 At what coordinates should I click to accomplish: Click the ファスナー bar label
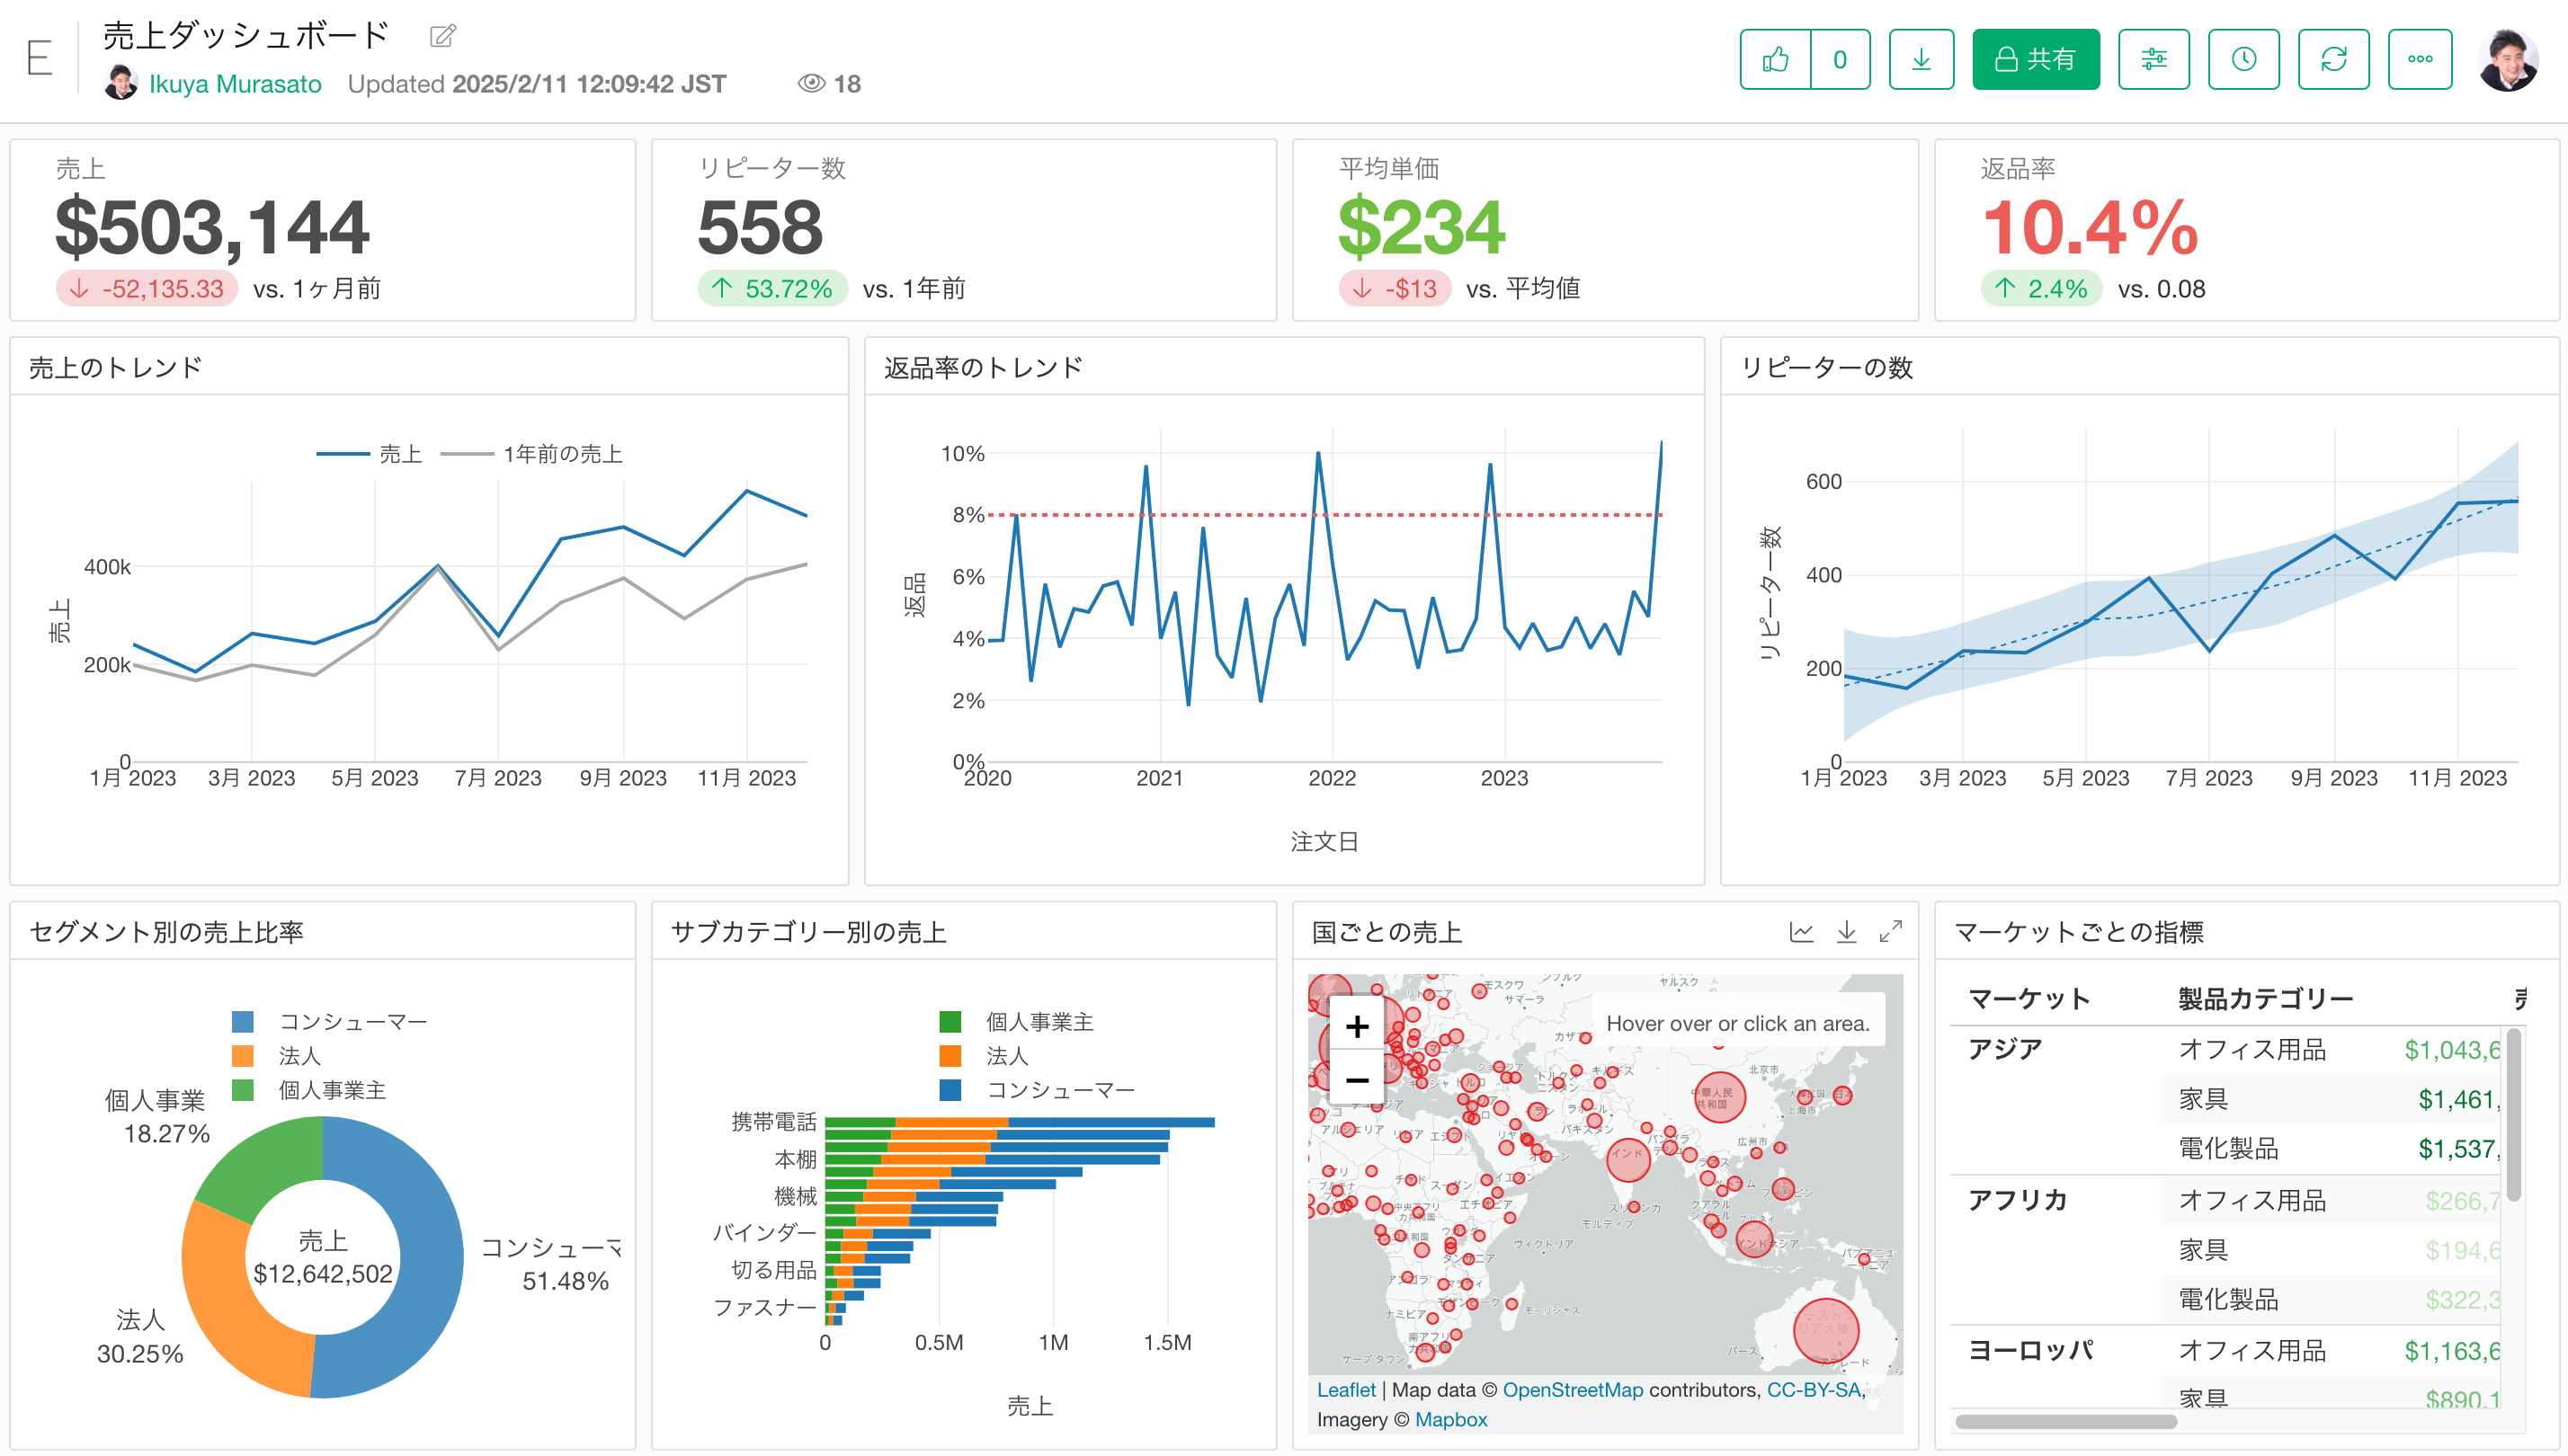point(764,1308)
